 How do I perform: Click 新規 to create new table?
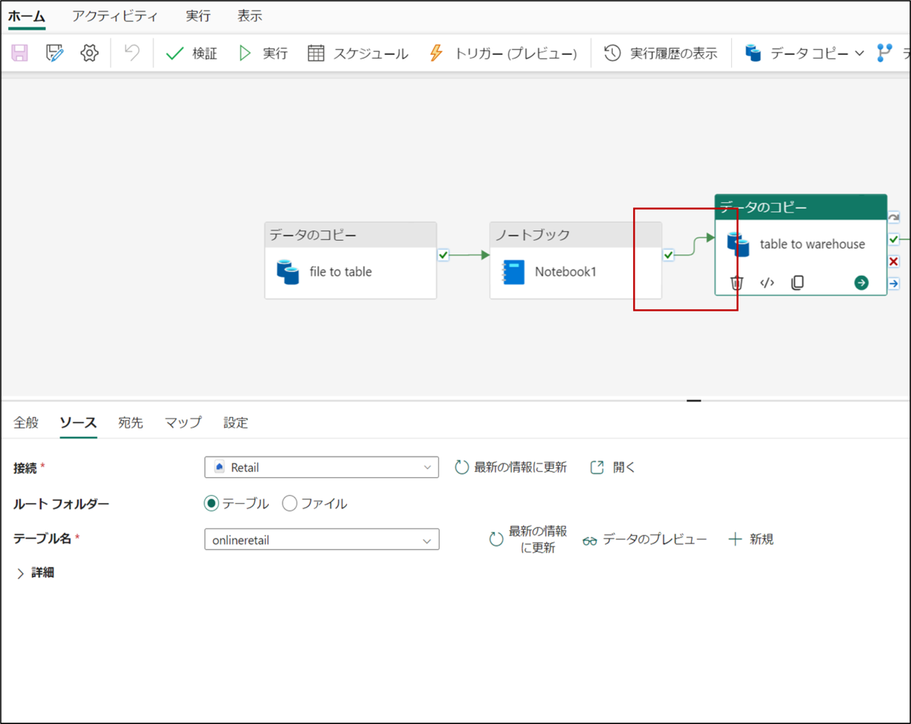(751, 539)
